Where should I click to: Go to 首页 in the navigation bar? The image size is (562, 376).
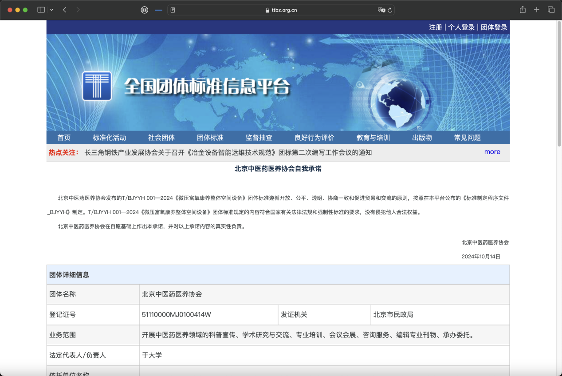[64, 138]
